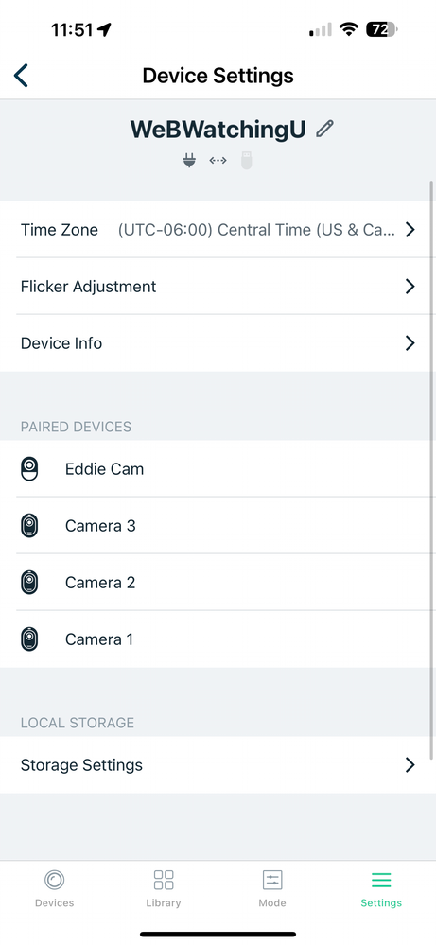Viewport: 436px width, 945px height.
Task: Switch to the Devices tab
Action: 54,888
